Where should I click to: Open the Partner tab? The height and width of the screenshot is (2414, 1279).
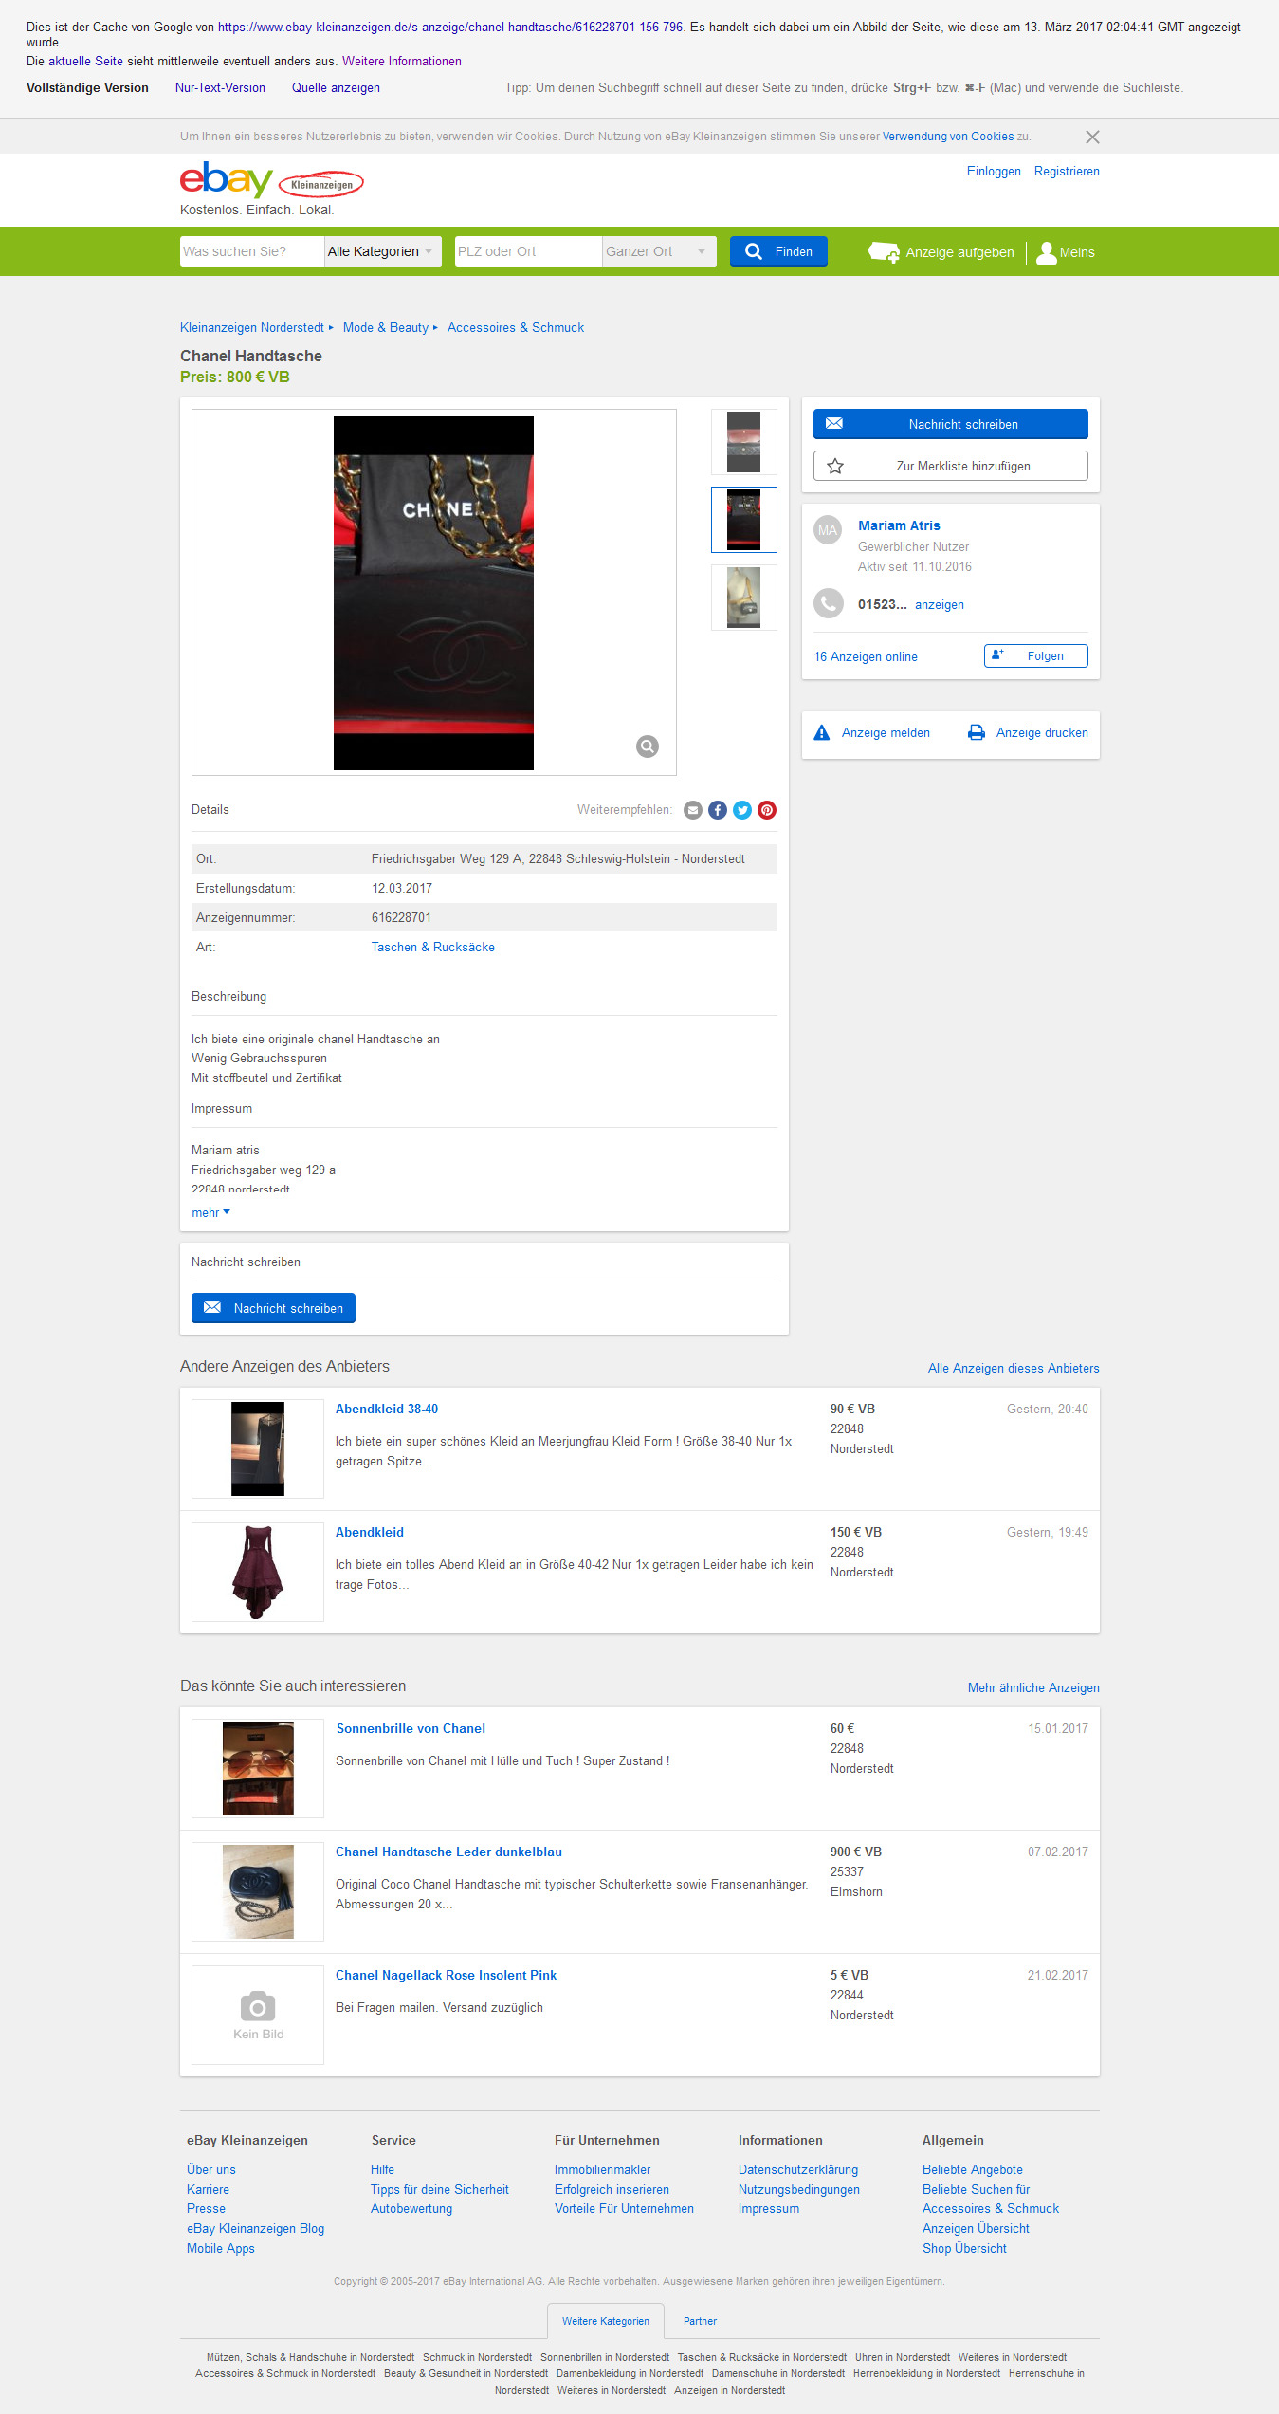[x=700, y=2321]
